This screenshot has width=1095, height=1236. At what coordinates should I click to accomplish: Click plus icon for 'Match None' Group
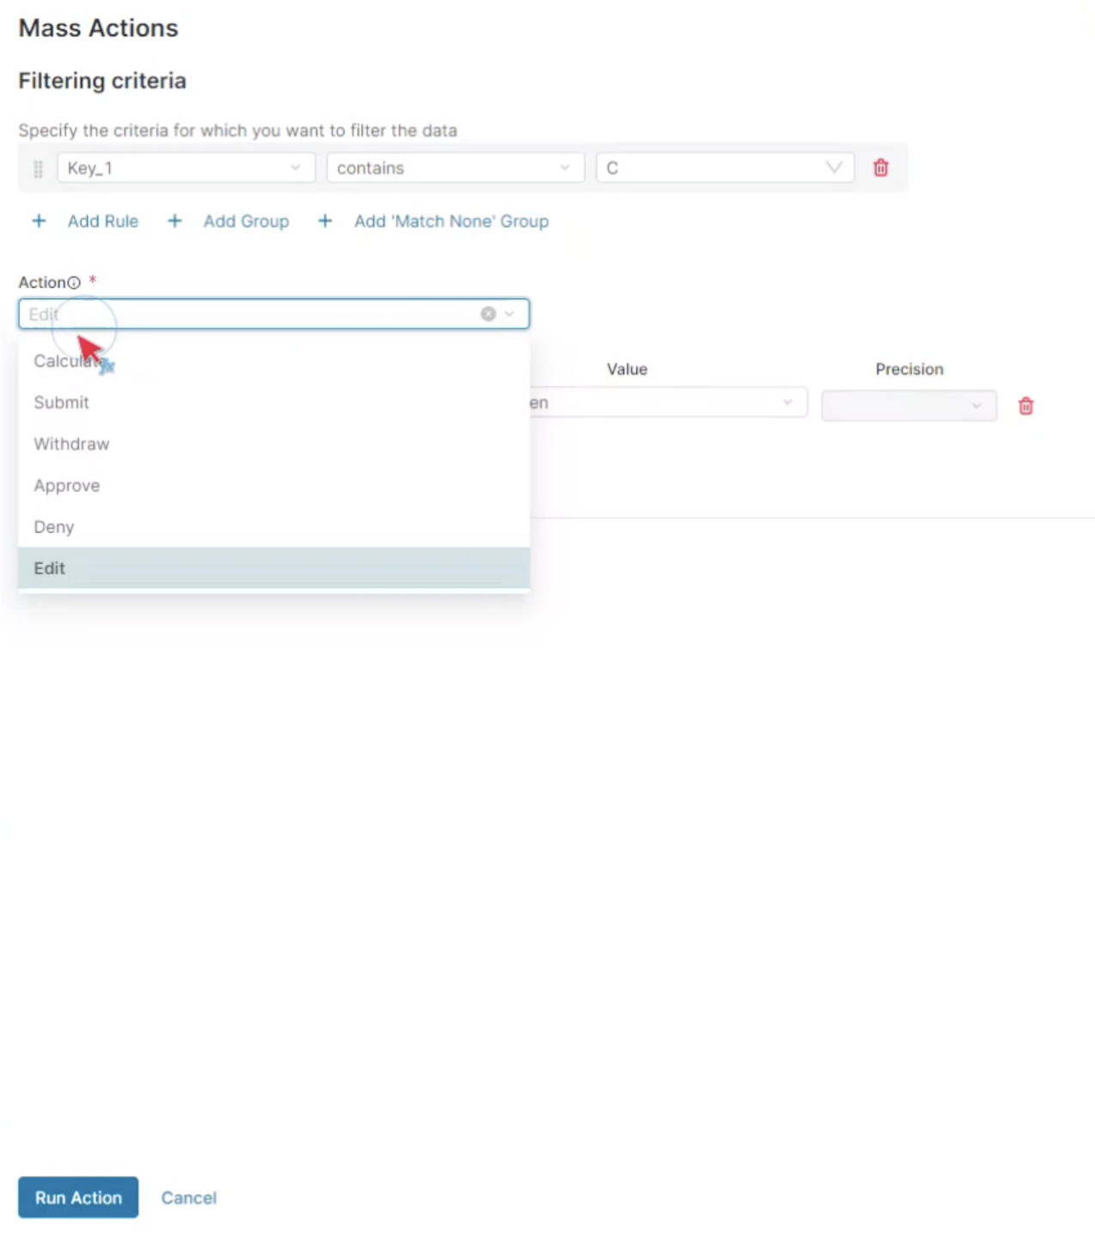pos(325,221)
